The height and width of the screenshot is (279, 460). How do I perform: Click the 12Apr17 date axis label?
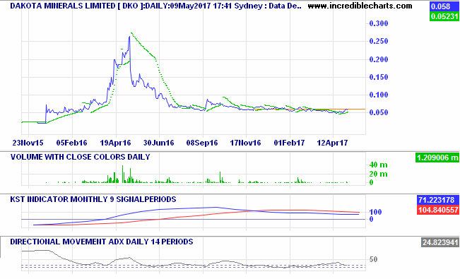[332, 143]
